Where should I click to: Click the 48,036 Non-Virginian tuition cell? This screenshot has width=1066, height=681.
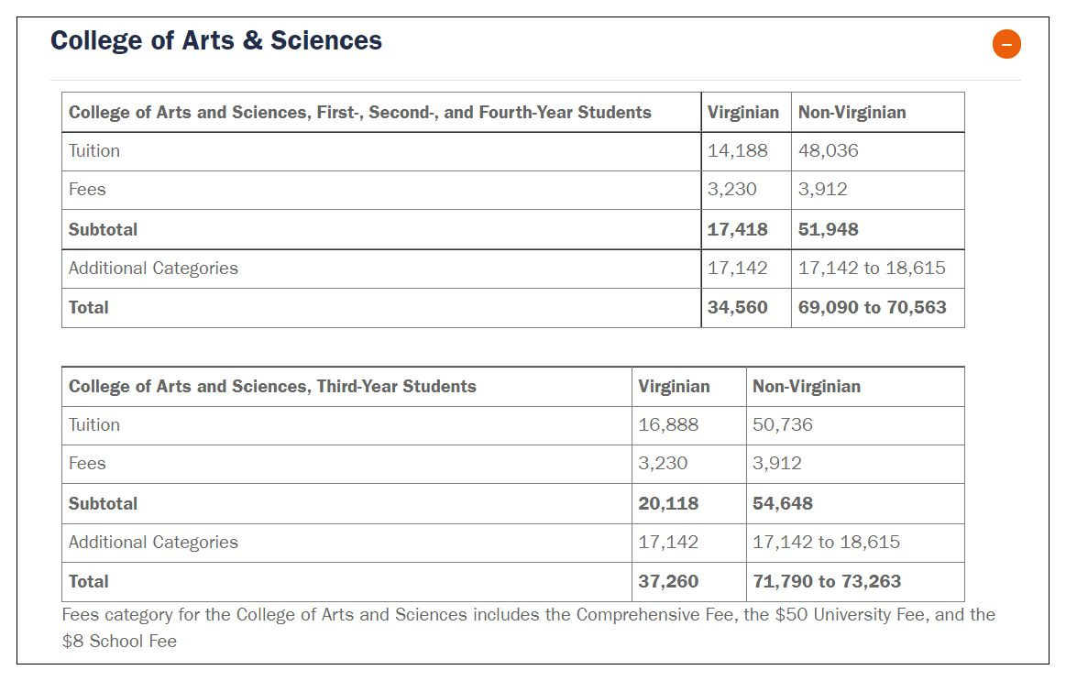pyautogui.click(x=828, y=151)
